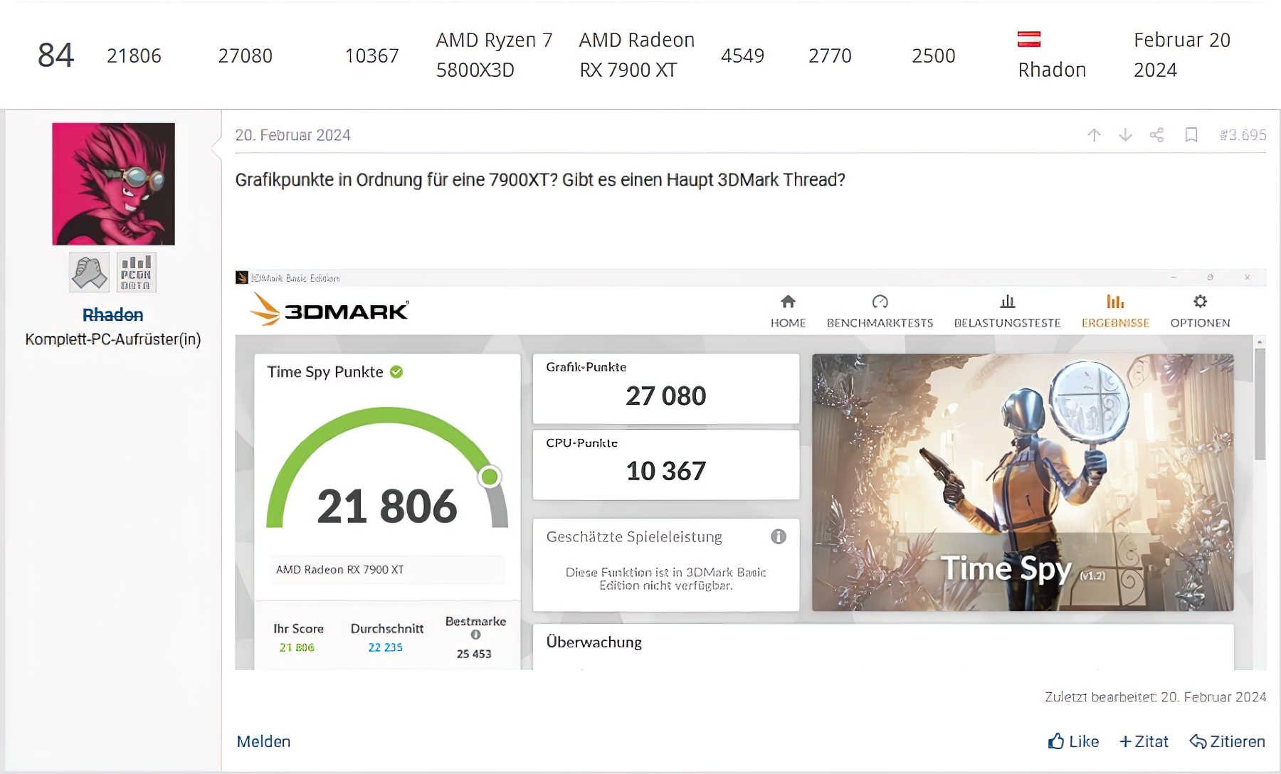
Task: Click the Ihr Score value 21 806
Action: coord(297,647)
